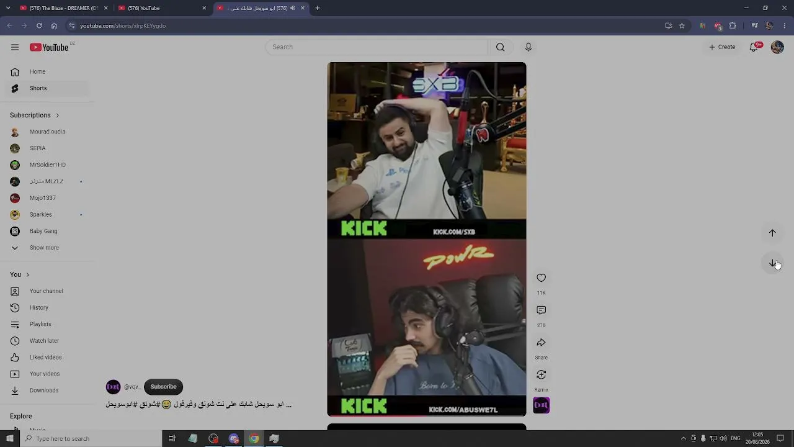Open the SEPIA channel
Image resolution: width=794 pixels, height=447 pixels.
pos(47,148)
